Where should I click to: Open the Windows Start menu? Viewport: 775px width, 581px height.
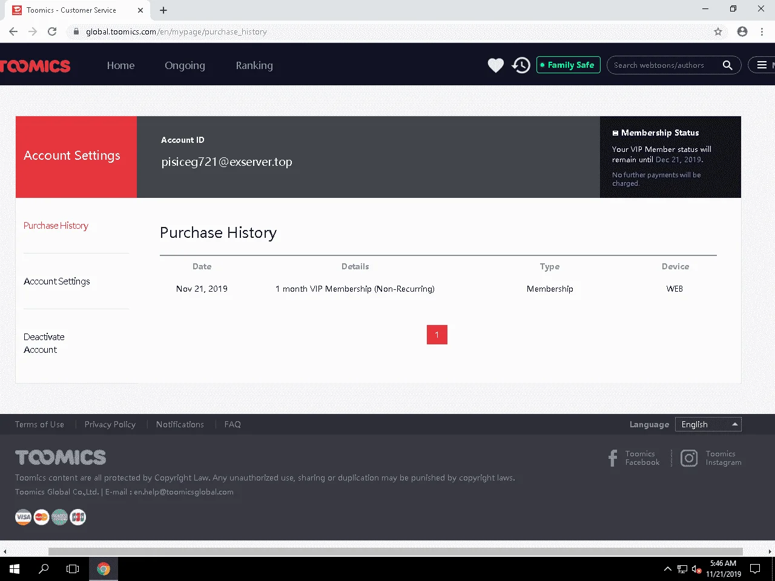pyautogui.click(x=15, y=569)
